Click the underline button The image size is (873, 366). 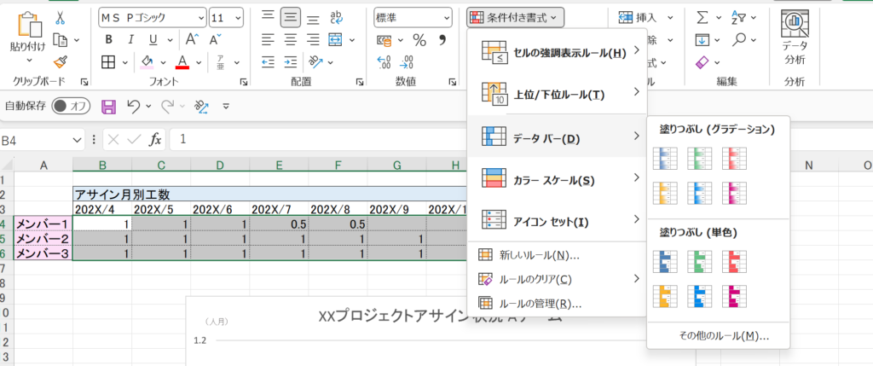tap(153, 39)
